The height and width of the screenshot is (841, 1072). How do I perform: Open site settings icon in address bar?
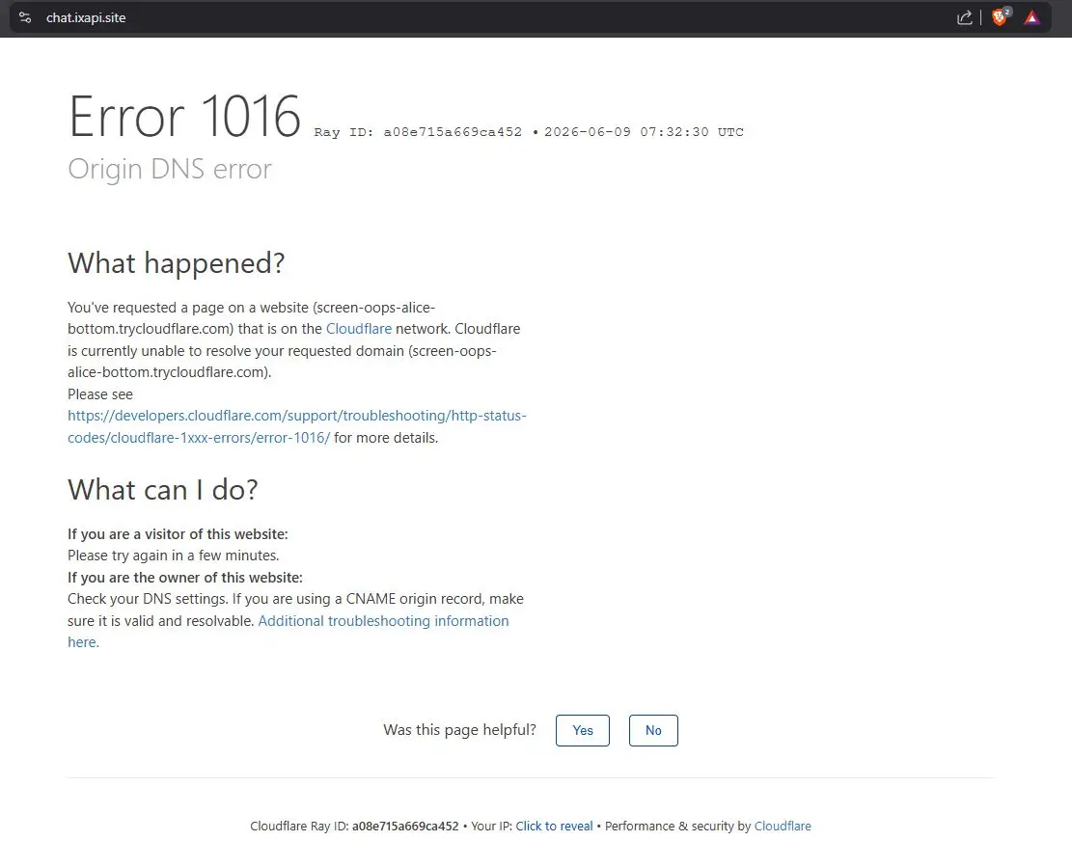click(x=25, y=17)
